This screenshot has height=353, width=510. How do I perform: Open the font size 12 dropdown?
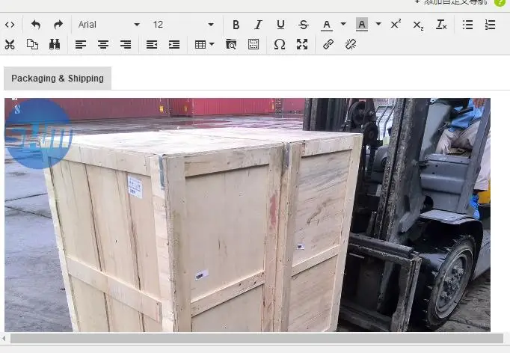(x=183, y=25)
